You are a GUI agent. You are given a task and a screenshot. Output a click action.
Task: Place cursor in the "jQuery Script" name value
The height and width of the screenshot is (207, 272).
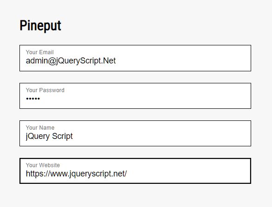pyautogui.click(x=49, y=137)
